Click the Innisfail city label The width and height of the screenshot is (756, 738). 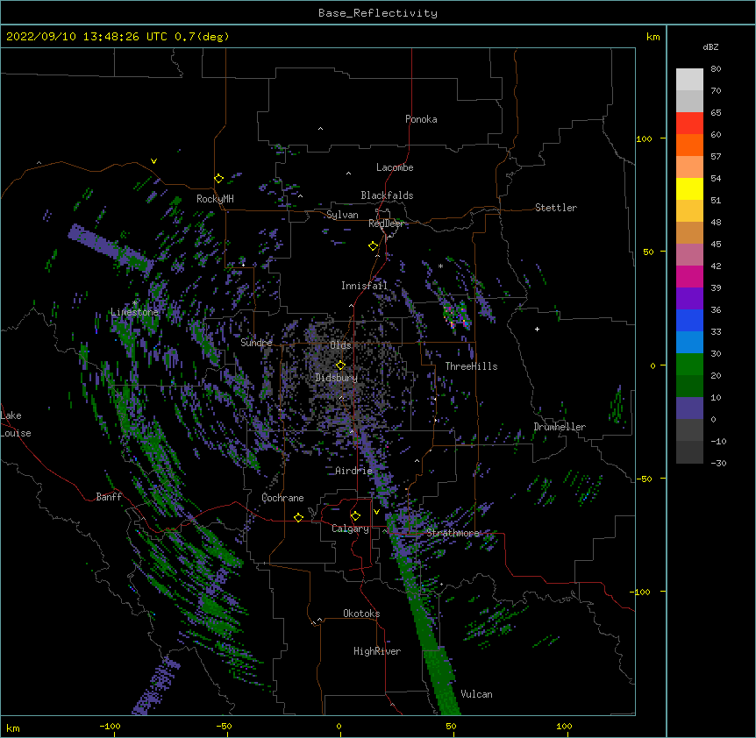pyautogui.click(x=364, y=286)
